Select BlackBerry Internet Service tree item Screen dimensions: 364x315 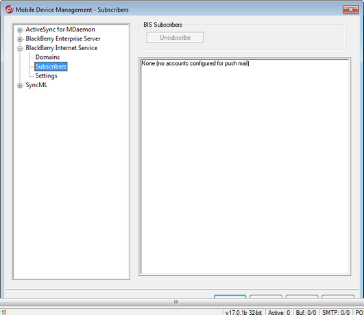click(x=62, y=48)
